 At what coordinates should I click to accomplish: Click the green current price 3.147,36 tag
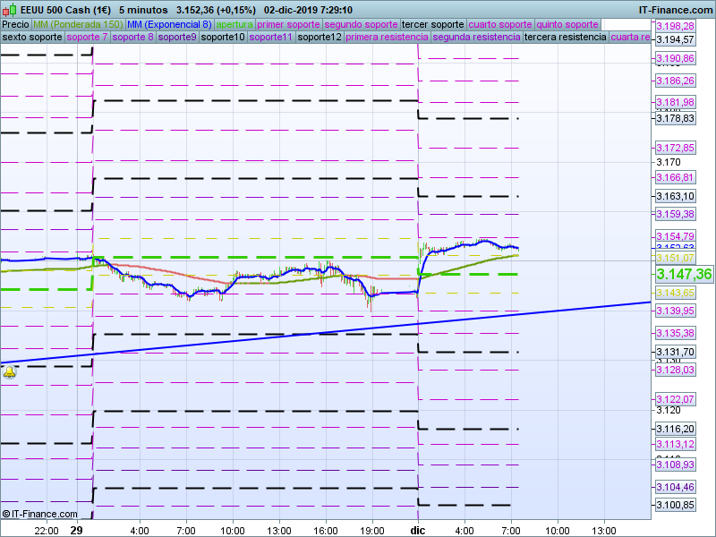[x=684, y=274]
